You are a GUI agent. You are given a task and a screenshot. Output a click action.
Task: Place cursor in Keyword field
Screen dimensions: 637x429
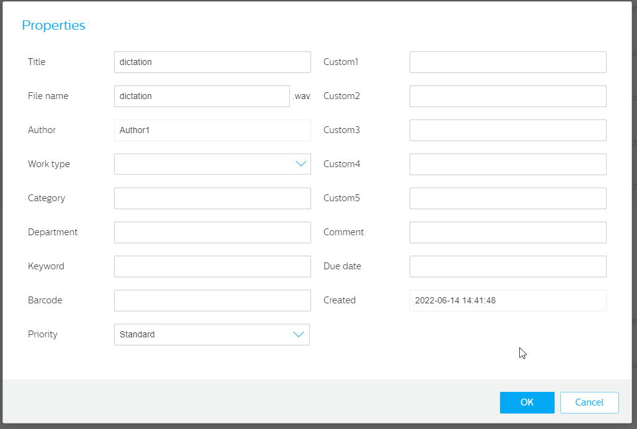(x=213, y=267)
